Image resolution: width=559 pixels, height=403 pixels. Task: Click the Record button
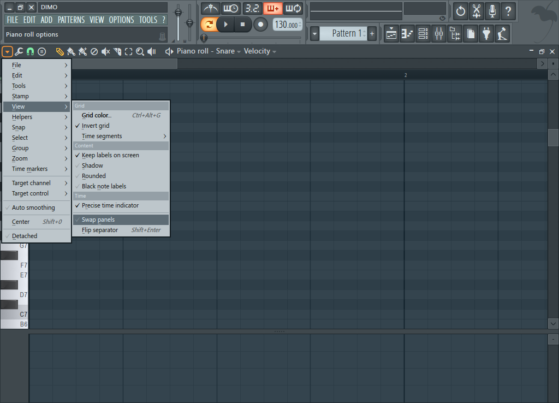[260, 24]
